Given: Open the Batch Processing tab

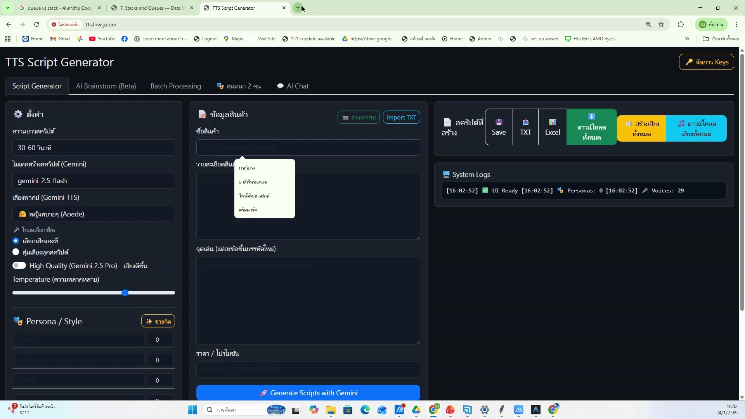Looking at the screenshot, I should point(175,86).
